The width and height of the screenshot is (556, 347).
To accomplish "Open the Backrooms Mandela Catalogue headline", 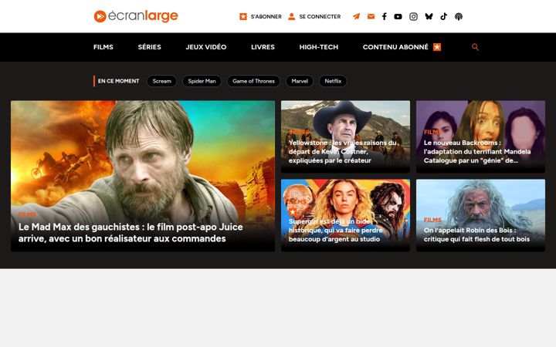I will 477,152.
